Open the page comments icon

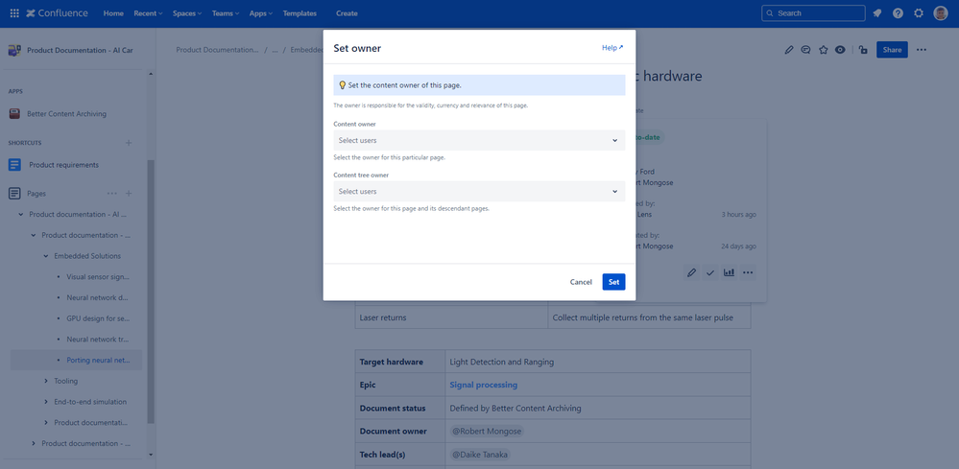806,50
